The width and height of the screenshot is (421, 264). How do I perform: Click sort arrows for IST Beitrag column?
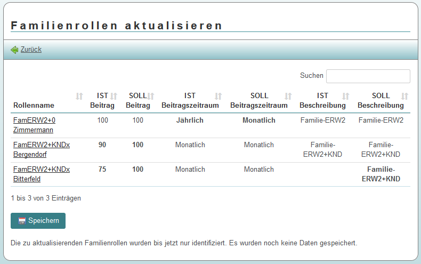pos(113,96)
